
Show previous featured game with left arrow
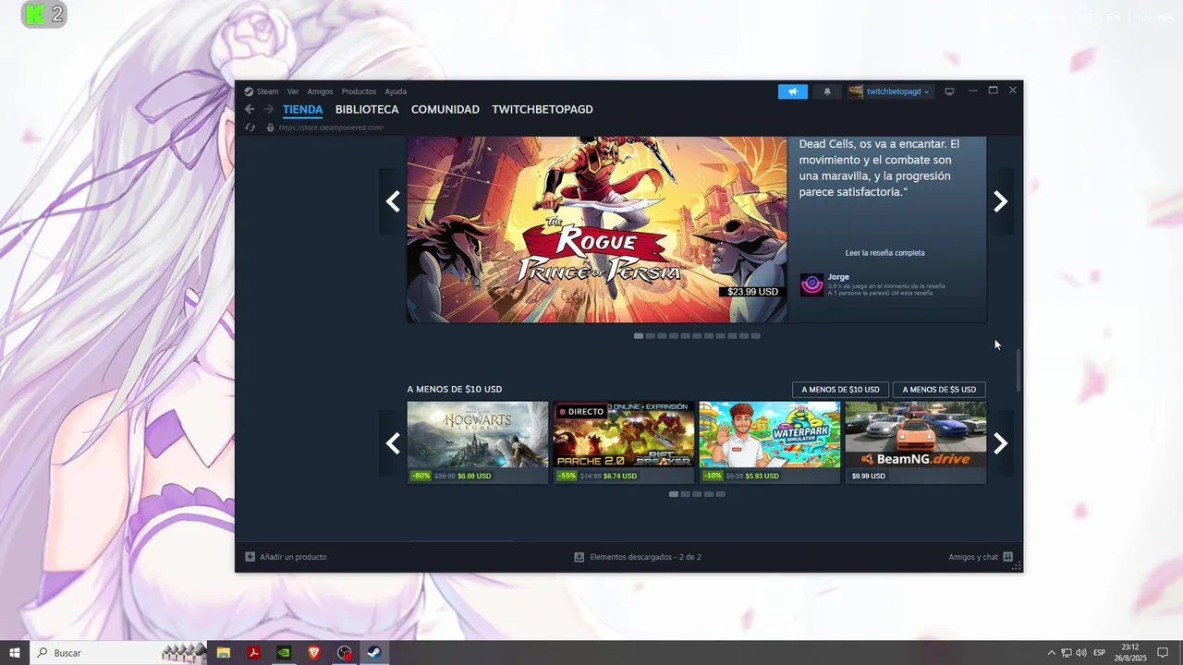pos(393,201)
